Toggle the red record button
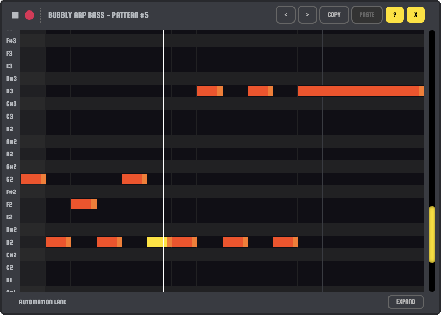The image size is (441, 315). (29, 15)
